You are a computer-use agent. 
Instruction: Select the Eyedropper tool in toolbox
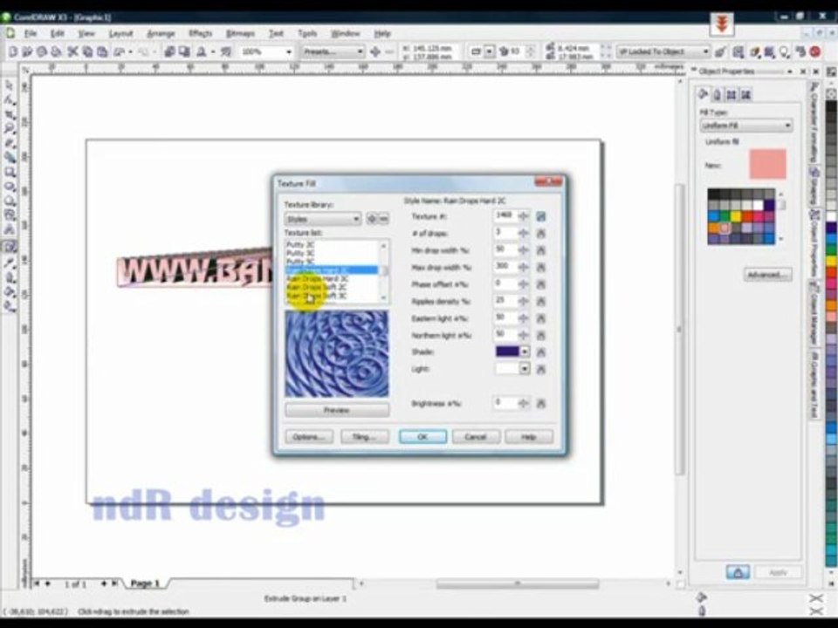point(10,263)
